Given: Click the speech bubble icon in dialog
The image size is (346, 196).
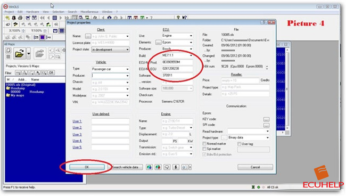Looking at the screenshot, I should click(x=167, y=167).
